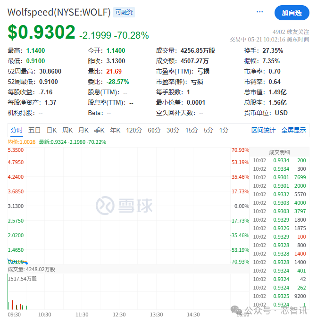The height and width of the screenshot is (323, 317).
Task: Click the 成交量: 4248.02万股 volume label
Action: pos(31,269)
